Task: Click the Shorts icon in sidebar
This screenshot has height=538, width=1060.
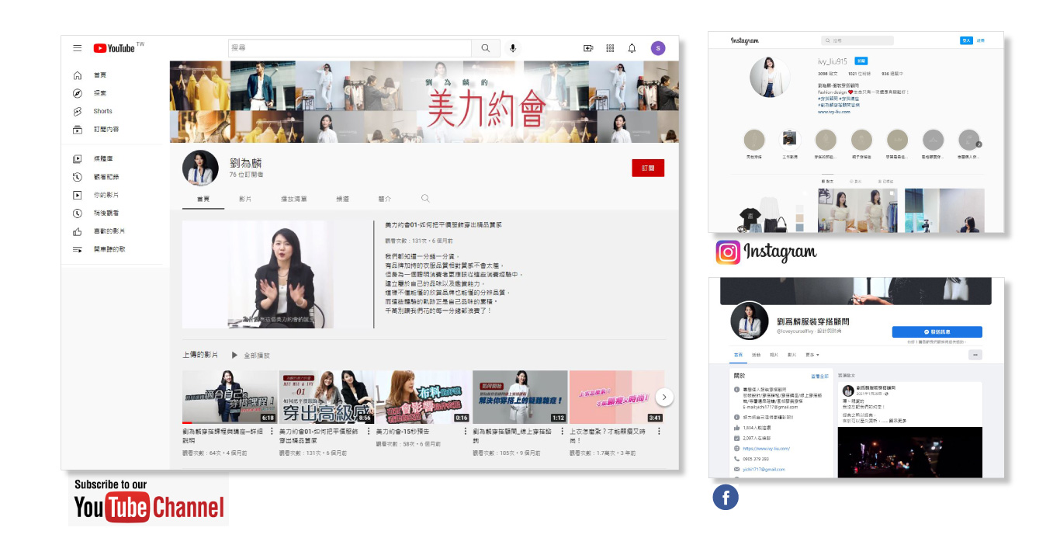Action: (78, 111)
